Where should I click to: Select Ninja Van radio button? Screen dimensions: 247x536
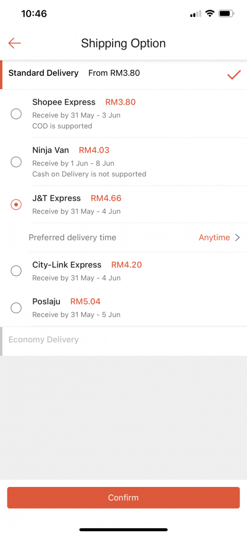(16, 161)
